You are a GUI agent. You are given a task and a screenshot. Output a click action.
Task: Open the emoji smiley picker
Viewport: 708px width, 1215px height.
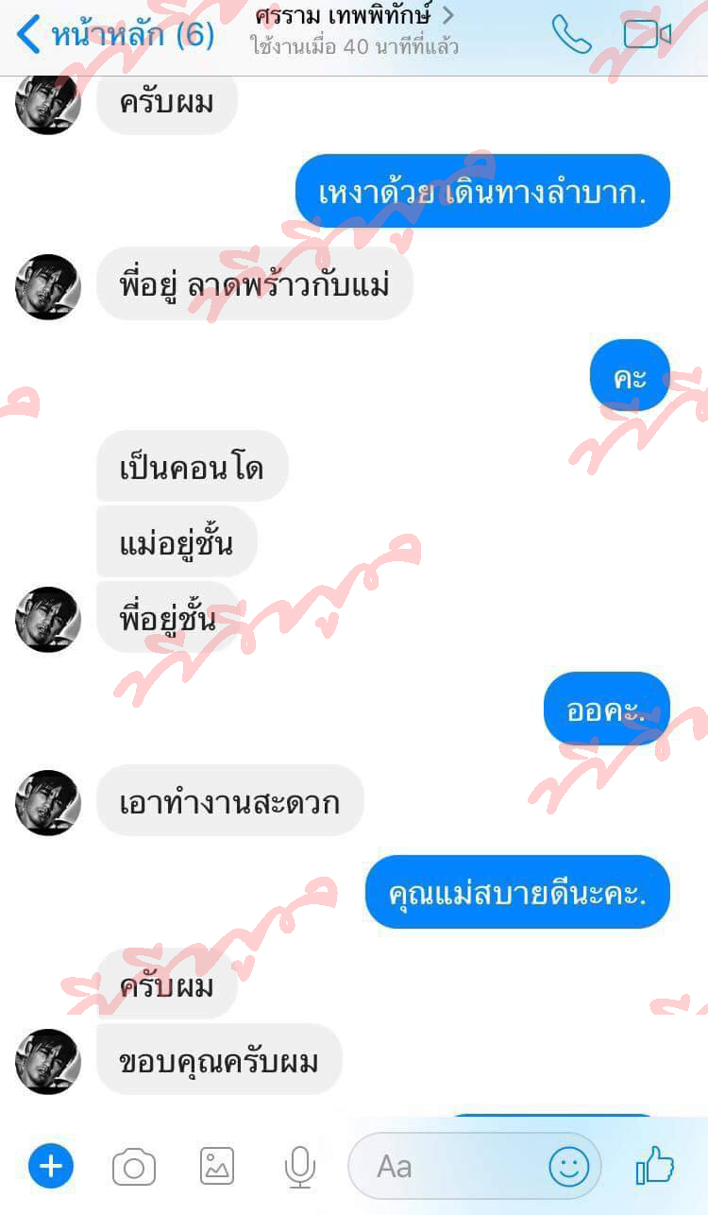tap(568, 1167)
